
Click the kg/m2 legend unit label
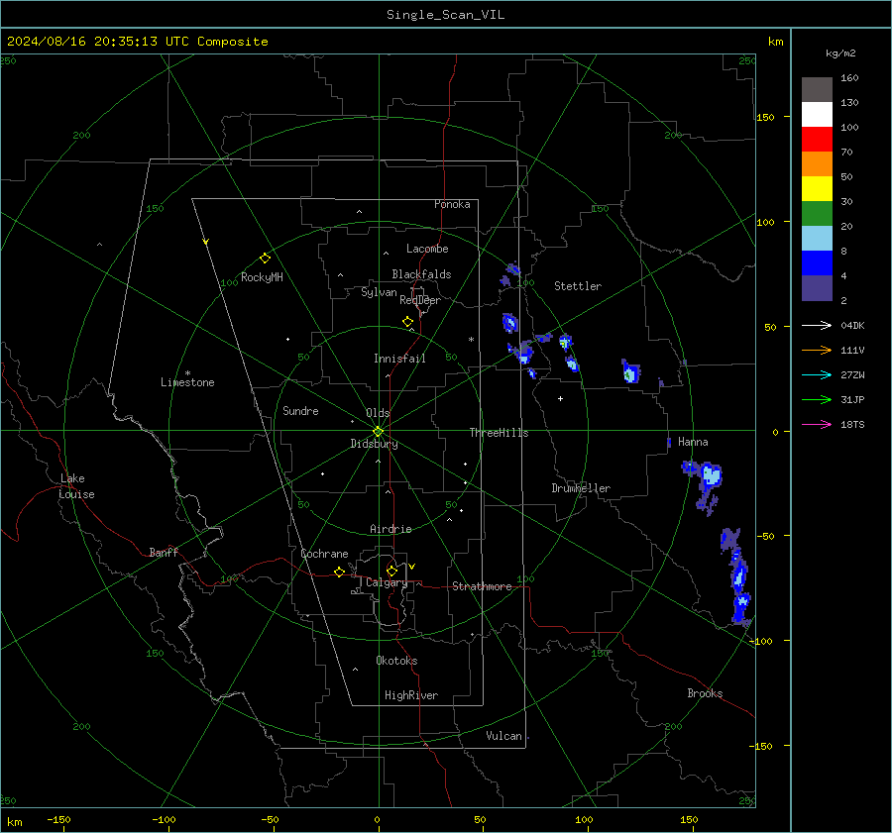[840, 53]
